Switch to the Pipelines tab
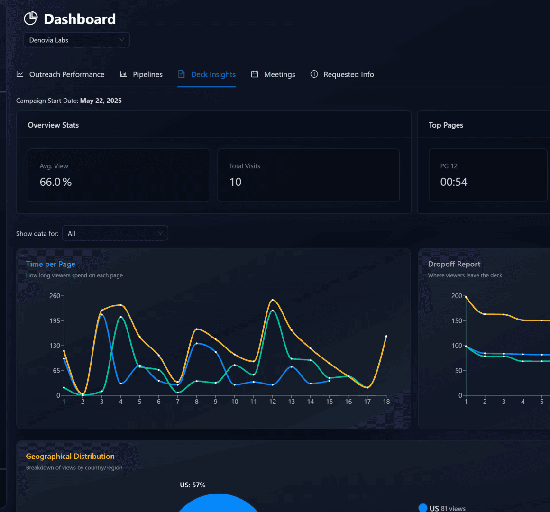550x512 pixels. (x=141, y=74)
